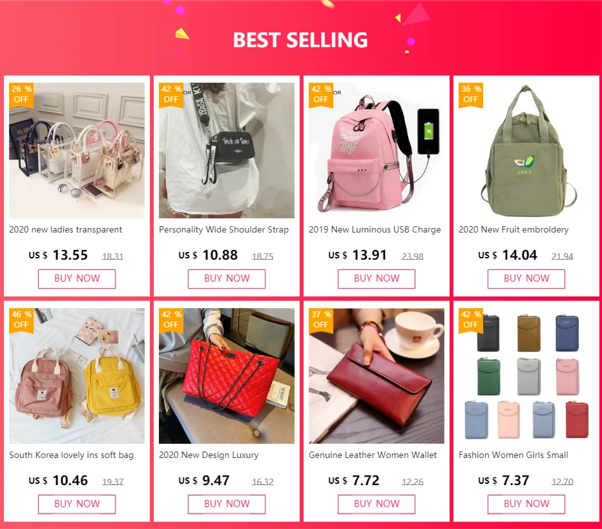Open the pink USB charge backpack image
602x529 pixels.
(376, 150)
